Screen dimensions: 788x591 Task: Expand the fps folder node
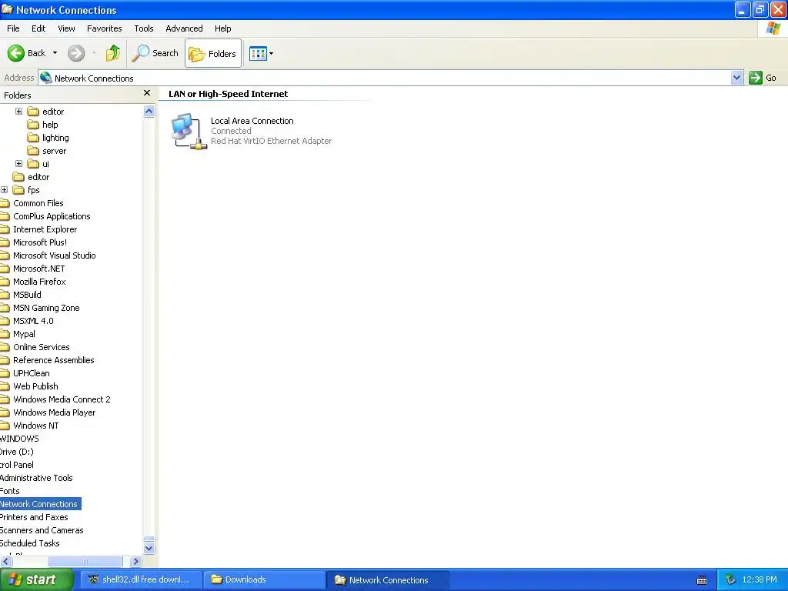[x=4, y=189]
